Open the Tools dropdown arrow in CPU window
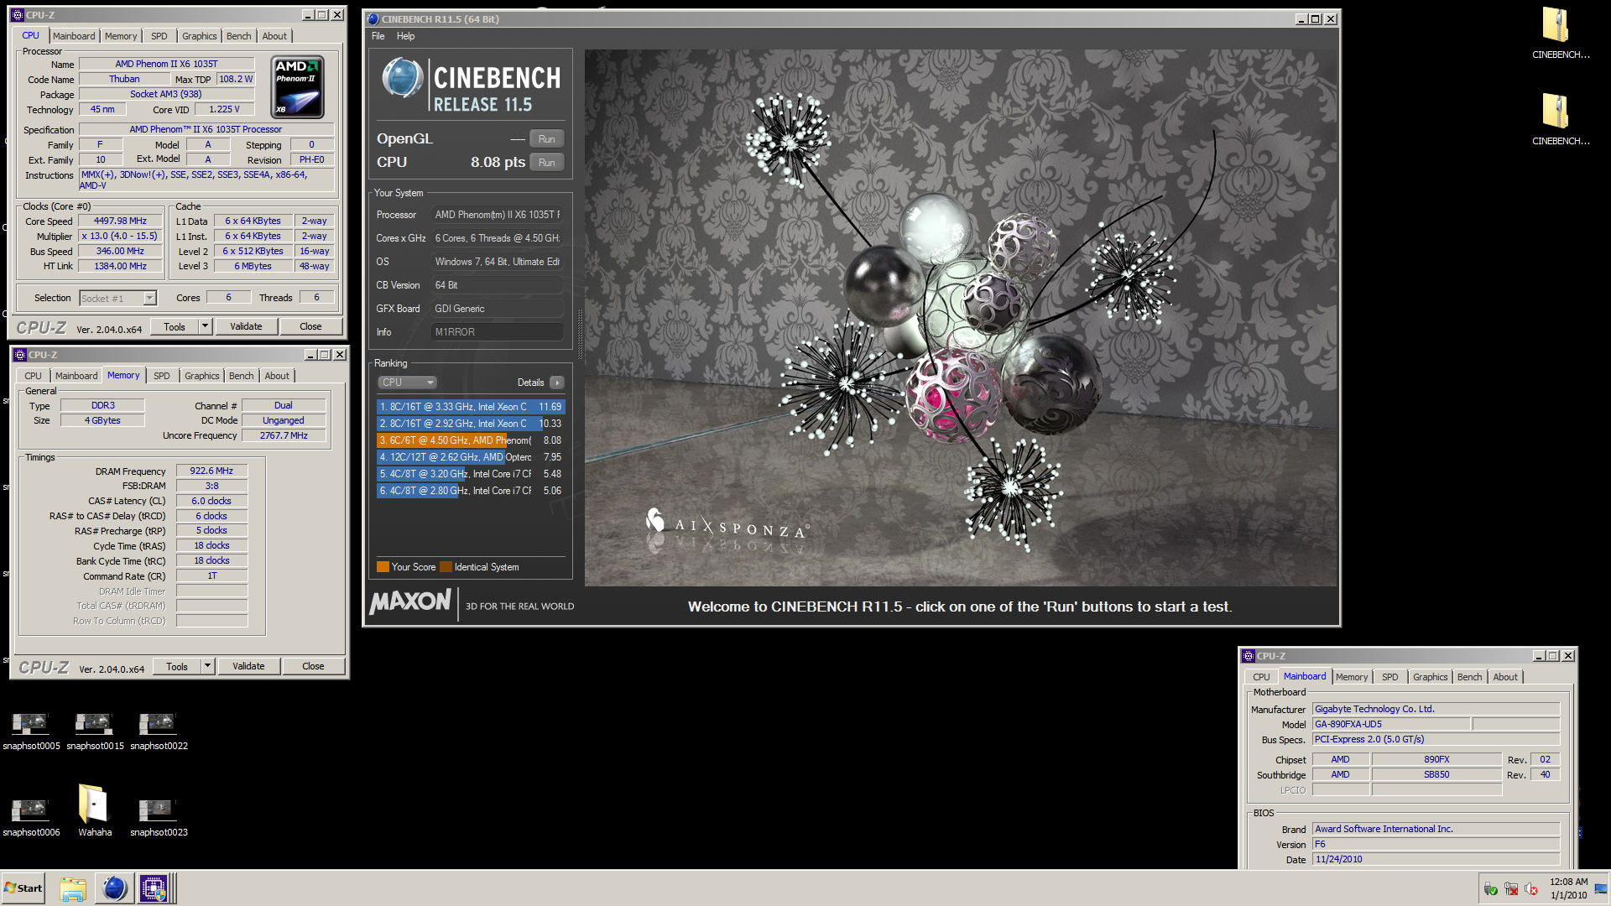Viewport: 1611px width, 906px height. point(205,327)
